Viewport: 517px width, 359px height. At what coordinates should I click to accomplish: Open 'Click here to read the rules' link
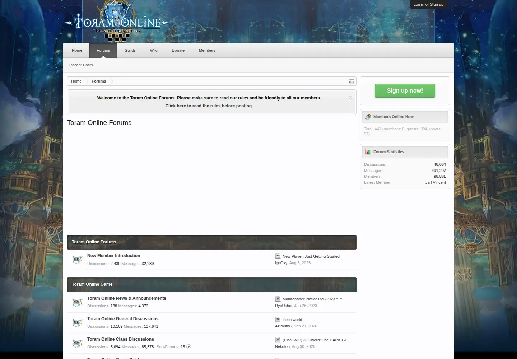pyautogui.click(x=209, y=106)
